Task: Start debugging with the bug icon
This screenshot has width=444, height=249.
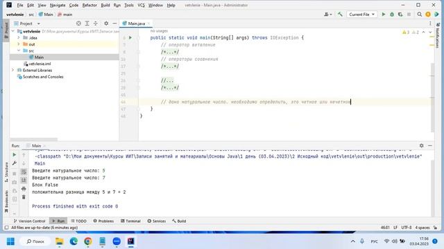Action: (392, 15)
